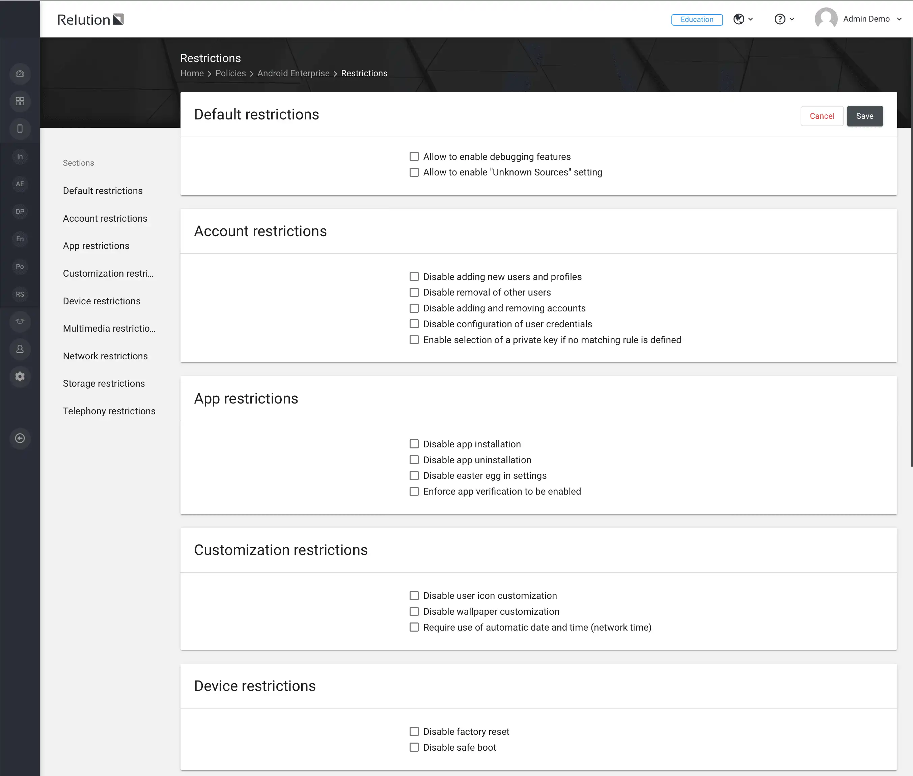The width and height of the screenshot is (913, 776).
Task: Jump to App restrictions section
Action: (x=96, y=246)
